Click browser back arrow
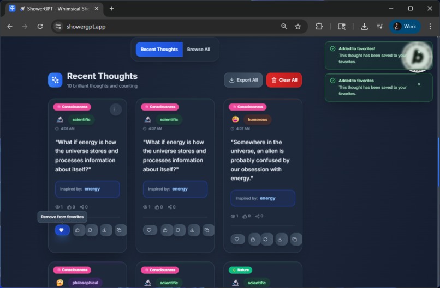The image size is (440, 288). tap(10, 27)
